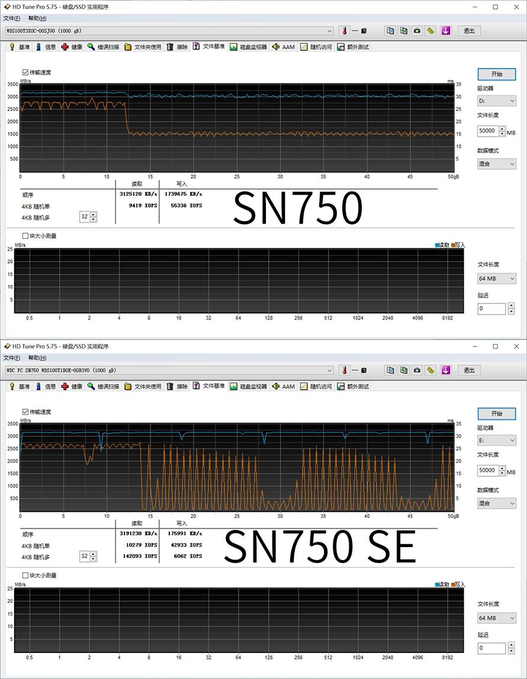Change file length via 64 MB dropdown
Image resolution: width=527 pixels, height=679 pixels.
point(496,278)
